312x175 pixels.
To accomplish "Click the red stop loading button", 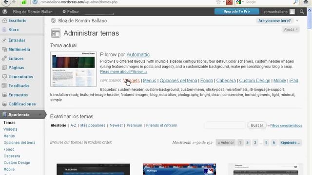I will tap(229, 2).
